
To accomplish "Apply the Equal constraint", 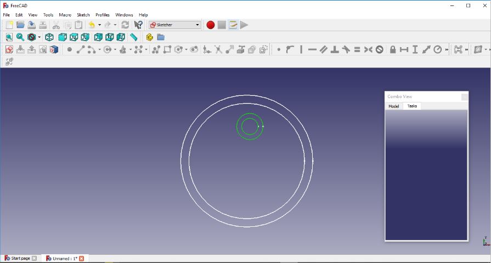I will tap(357, 49).
